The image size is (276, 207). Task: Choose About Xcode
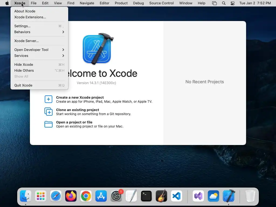click(39, 11)
